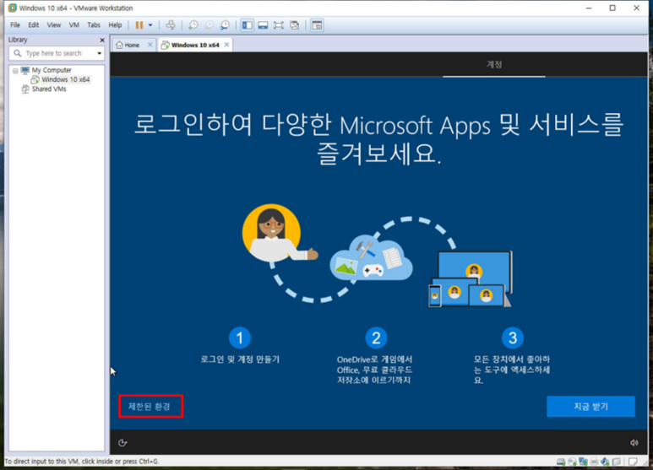Revert to the previous snapshot
The height and width of the screenshot is (470, 653).
point(209,25)
